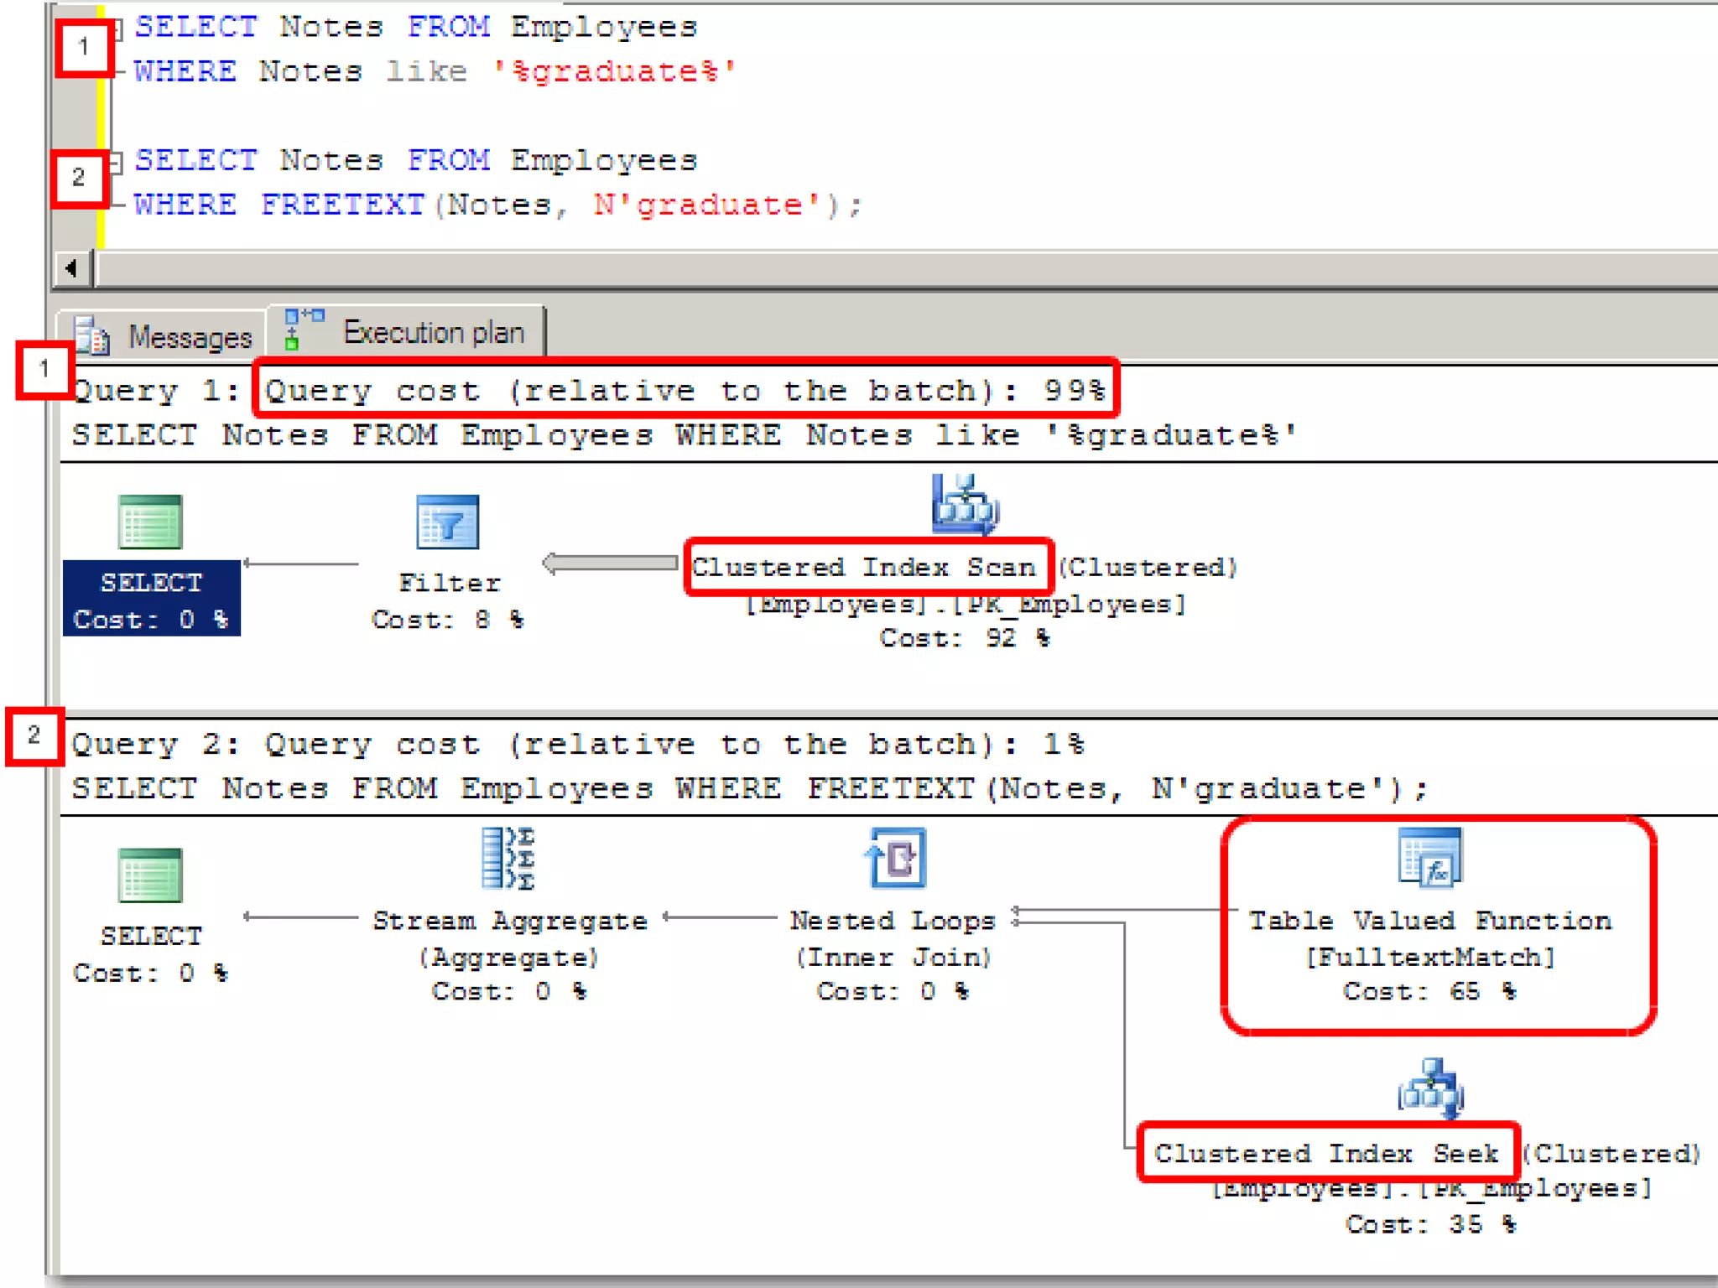The height and width of the screenshot is (1288, 1718).
Task: Select the Filter operator icon
Action: tap(448, 522)
